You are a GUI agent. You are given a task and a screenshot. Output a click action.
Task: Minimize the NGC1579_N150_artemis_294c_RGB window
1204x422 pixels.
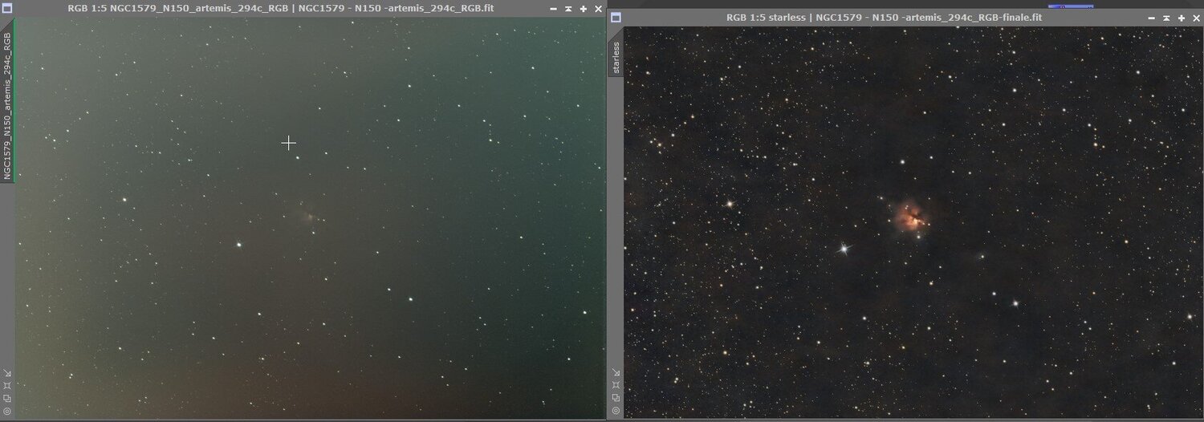tap(554, 9)
